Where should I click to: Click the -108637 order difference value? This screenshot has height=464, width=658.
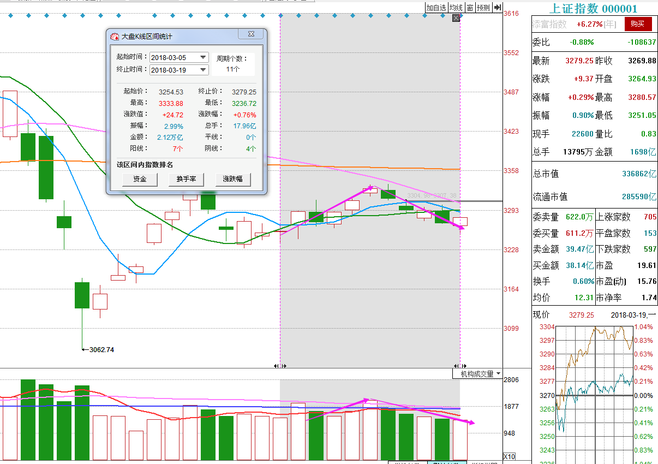point(642,42)
